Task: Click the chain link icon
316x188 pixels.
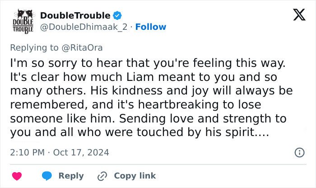Action: pyautogui.click(x=102, y=176)
